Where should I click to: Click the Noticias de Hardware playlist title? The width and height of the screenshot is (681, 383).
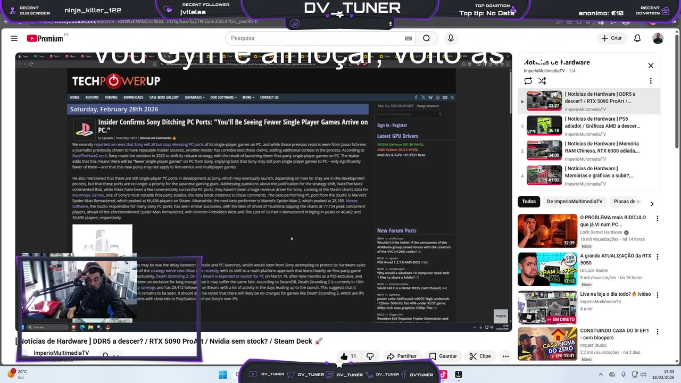[x=557, y=62]
